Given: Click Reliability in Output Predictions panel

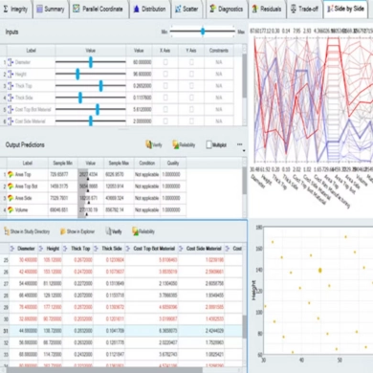Looking at the screenshot, I should pyautogui.click(x=184, y=144).
